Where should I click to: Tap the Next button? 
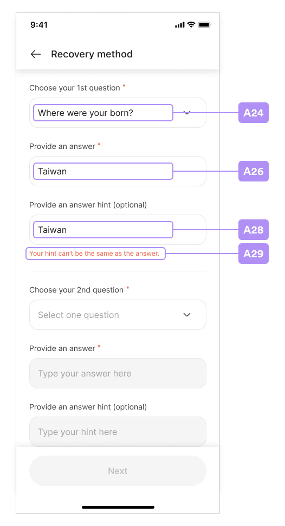[118, 471]
